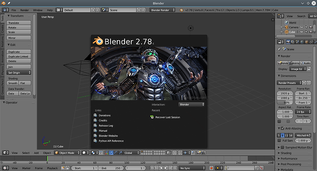This screenshot has width=317, height=171.
Task: Expand the Shading panel in properties
Action: tap(286, 153)
